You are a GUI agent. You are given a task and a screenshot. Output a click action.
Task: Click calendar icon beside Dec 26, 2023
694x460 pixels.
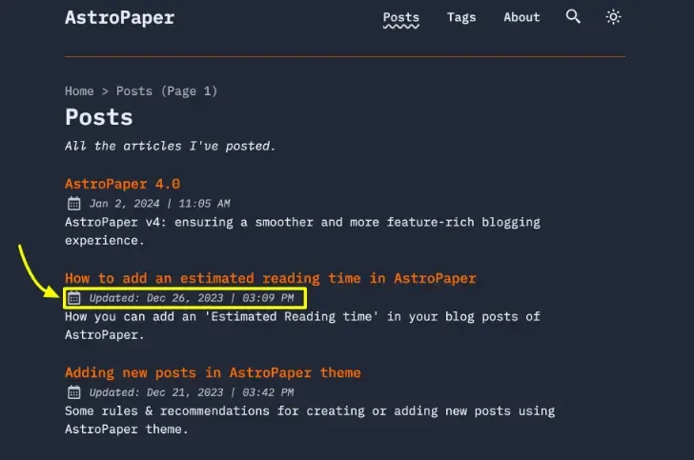(x=74, y=298)
